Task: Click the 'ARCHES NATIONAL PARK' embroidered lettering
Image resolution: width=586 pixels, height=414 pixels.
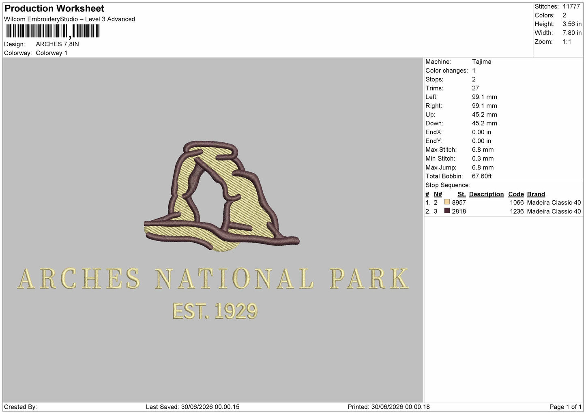Action: (x=213, y=279)
